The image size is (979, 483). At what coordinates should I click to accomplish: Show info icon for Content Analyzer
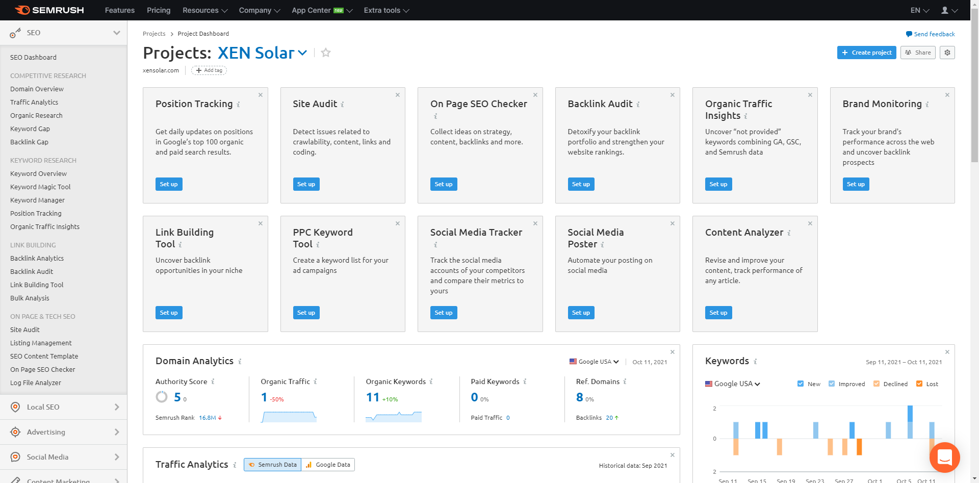click(x=789, y=233)
